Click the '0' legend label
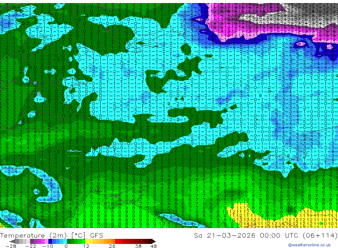 coord(66,246)
